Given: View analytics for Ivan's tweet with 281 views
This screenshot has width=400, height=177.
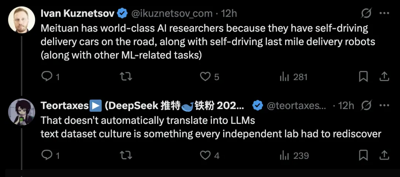Looking at the screenshot, I should [284, 77].
